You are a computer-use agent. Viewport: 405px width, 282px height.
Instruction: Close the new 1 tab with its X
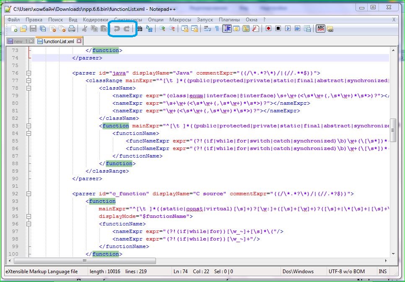click(x=31, y=41)
